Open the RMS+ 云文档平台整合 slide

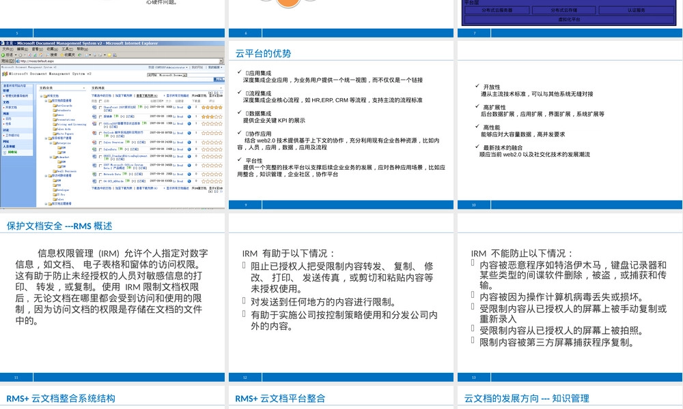click(341, 397)
